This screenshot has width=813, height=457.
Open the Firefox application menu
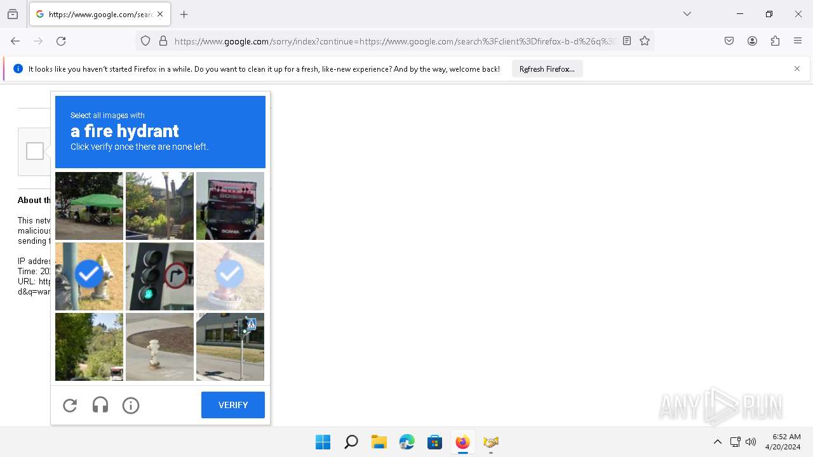click(x=798, y=41)
